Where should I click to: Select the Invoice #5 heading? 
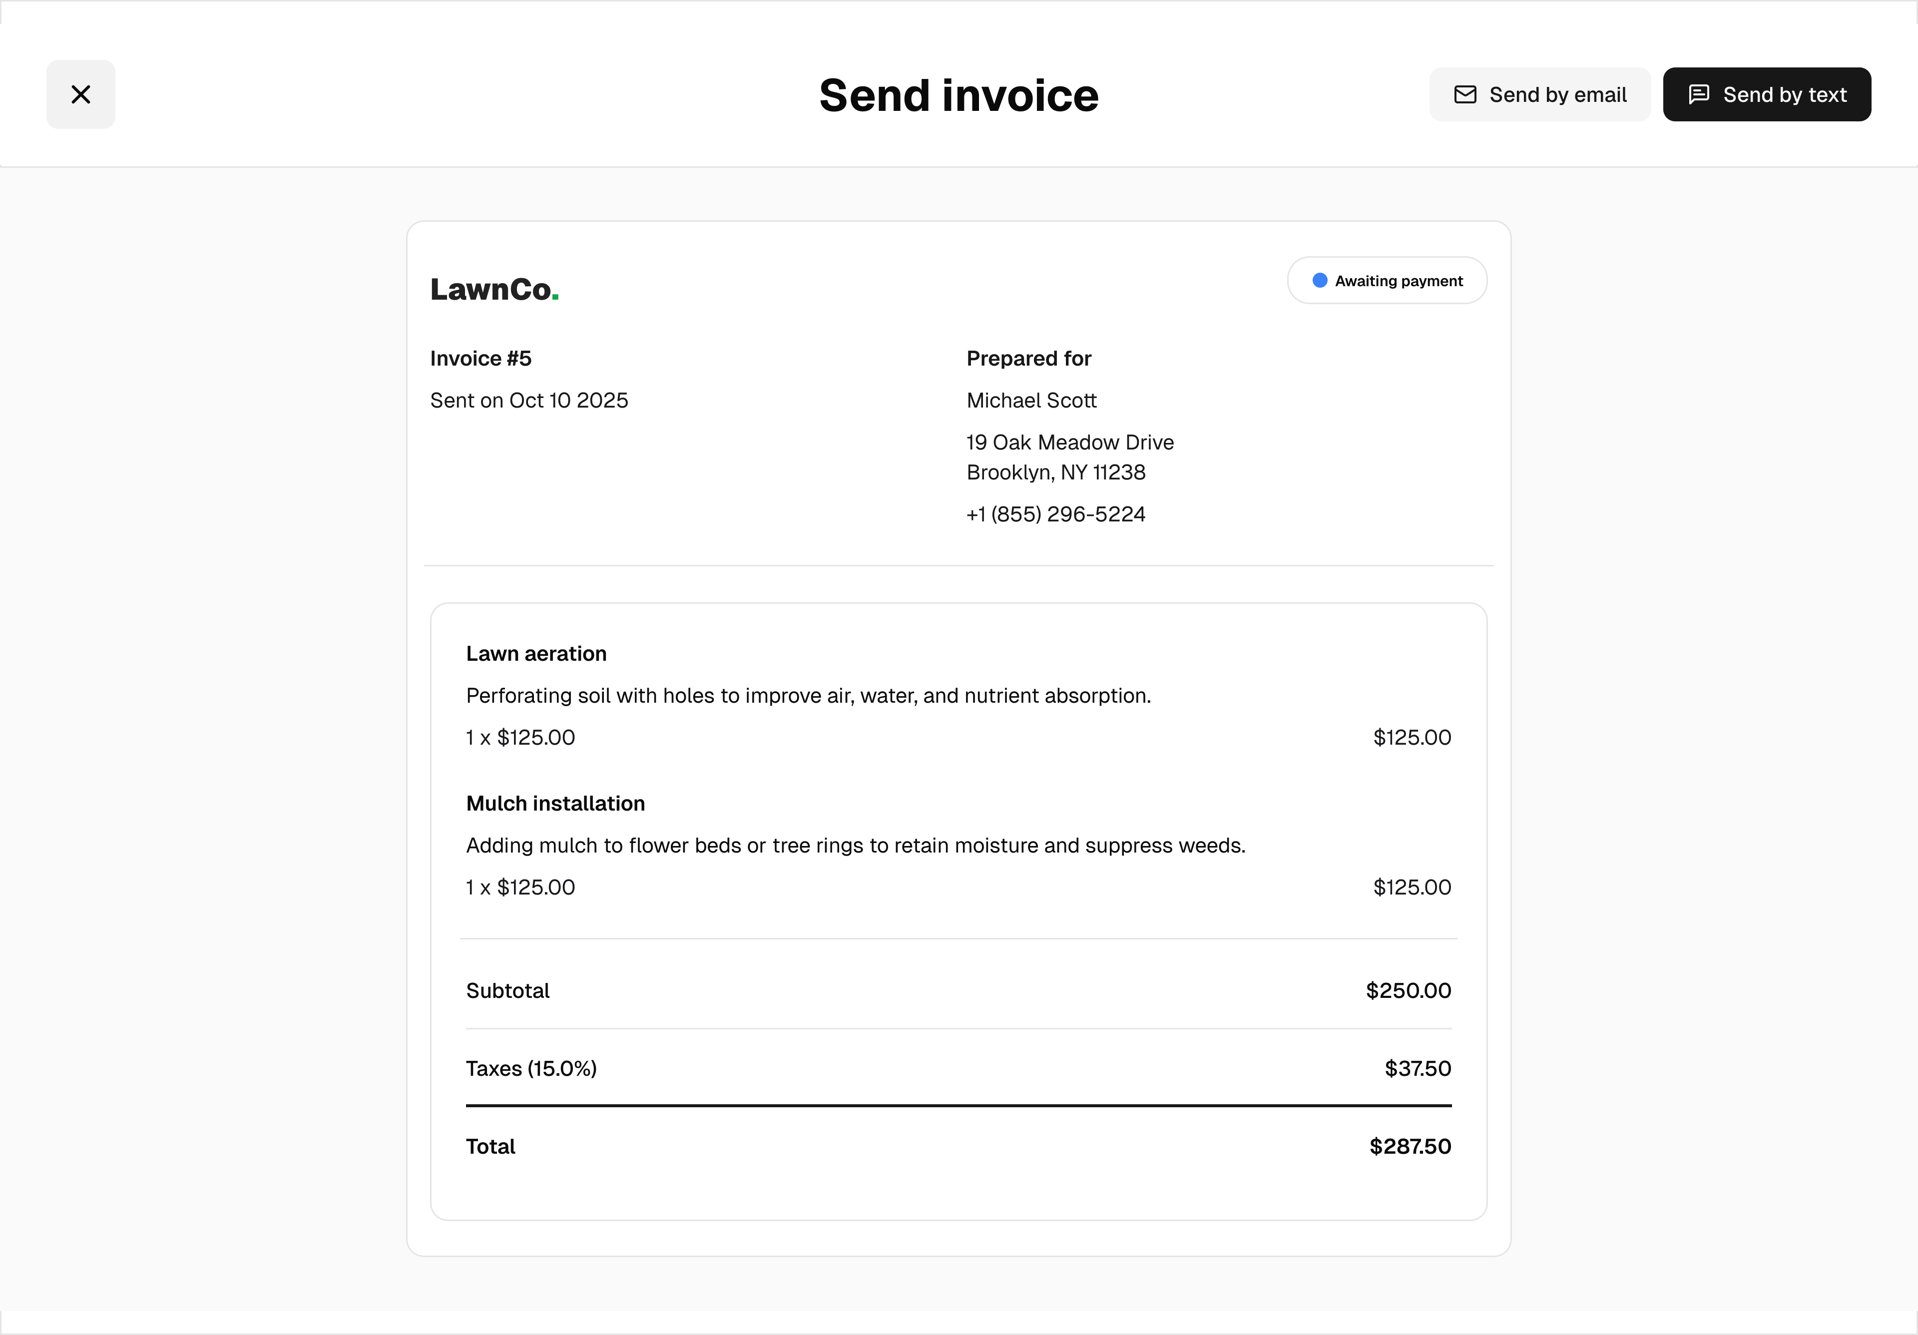point(480,359)
